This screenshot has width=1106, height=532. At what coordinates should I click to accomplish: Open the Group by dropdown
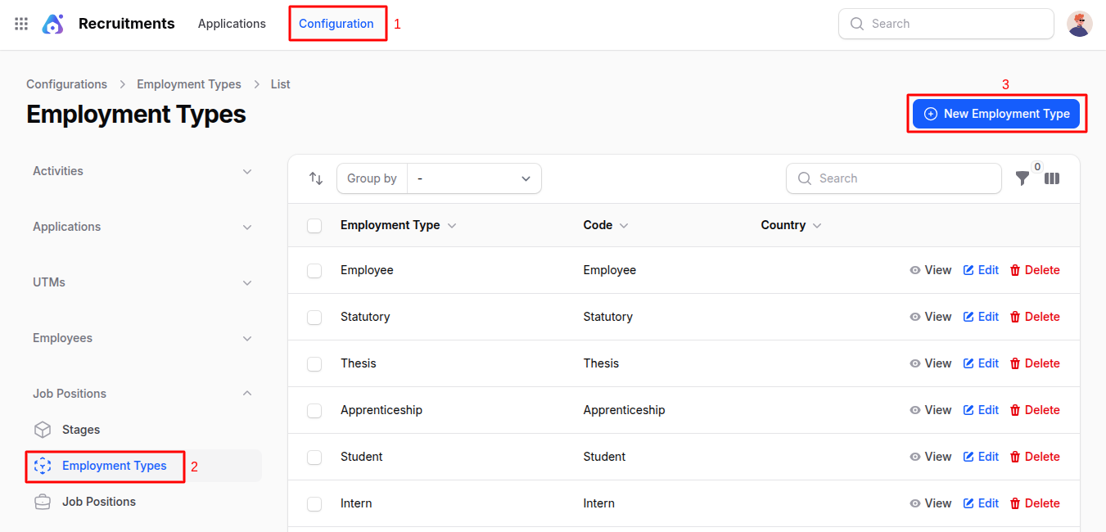[475, 178]
